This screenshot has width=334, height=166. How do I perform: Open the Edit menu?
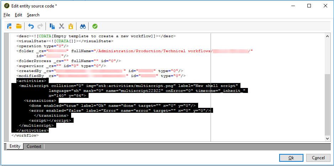pyautogui.click(x=18, y=15)
